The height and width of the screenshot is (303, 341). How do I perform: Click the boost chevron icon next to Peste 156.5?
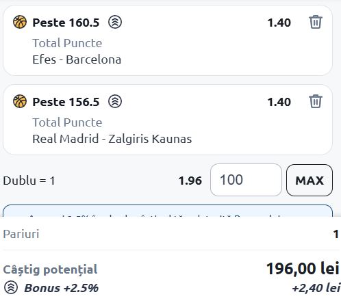point(115,101)
